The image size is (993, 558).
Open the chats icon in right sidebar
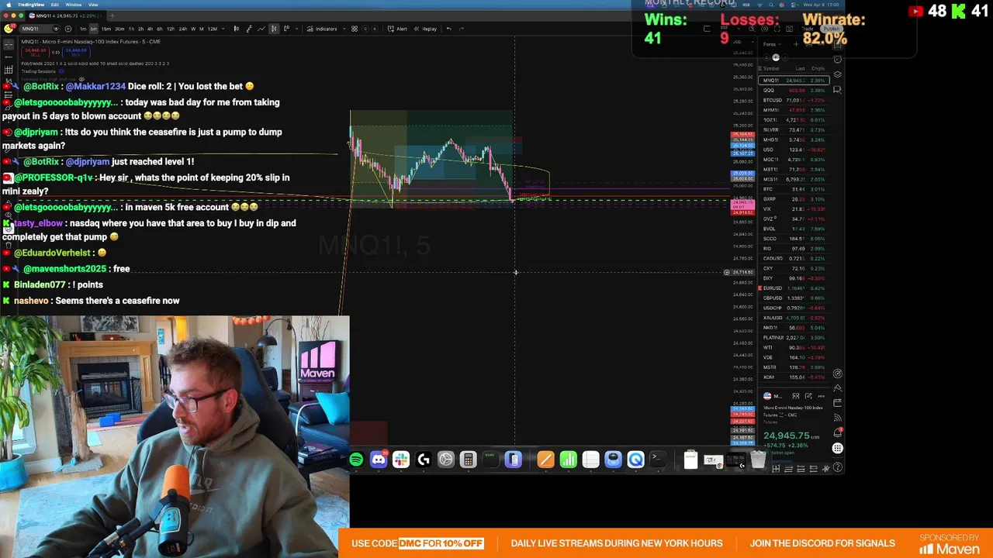(x=837, y=89)
